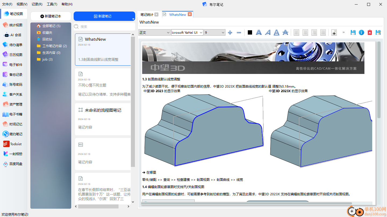This screenshot has width=387, height=217.
Task: Open the 帮助(H) menu
Action: [x=67, y=4]
